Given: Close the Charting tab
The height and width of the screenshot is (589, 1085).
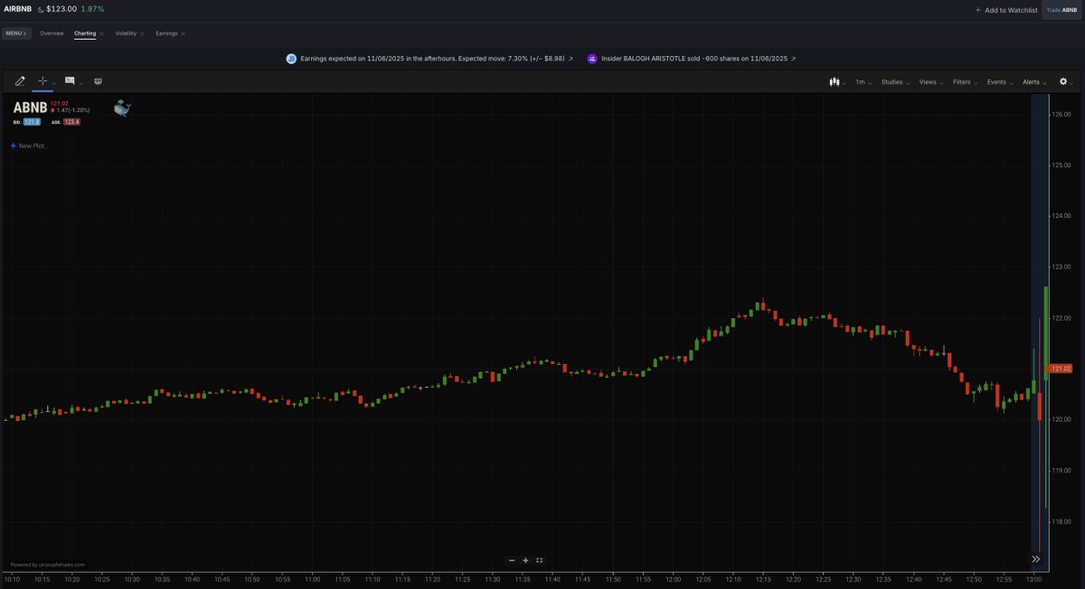Looking at the screenshot, I should [x=101, y=33].
